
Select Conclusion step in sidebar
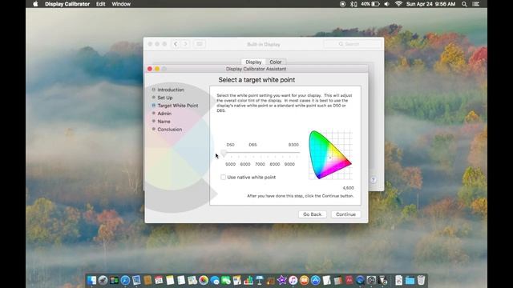pos(169,130)
